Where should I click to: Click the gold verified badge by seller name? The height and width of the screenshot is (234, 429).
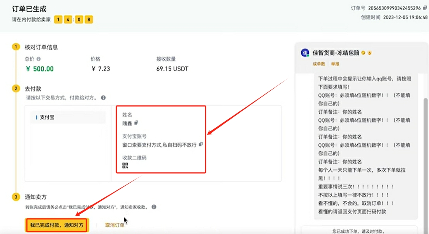click(363, 53)
